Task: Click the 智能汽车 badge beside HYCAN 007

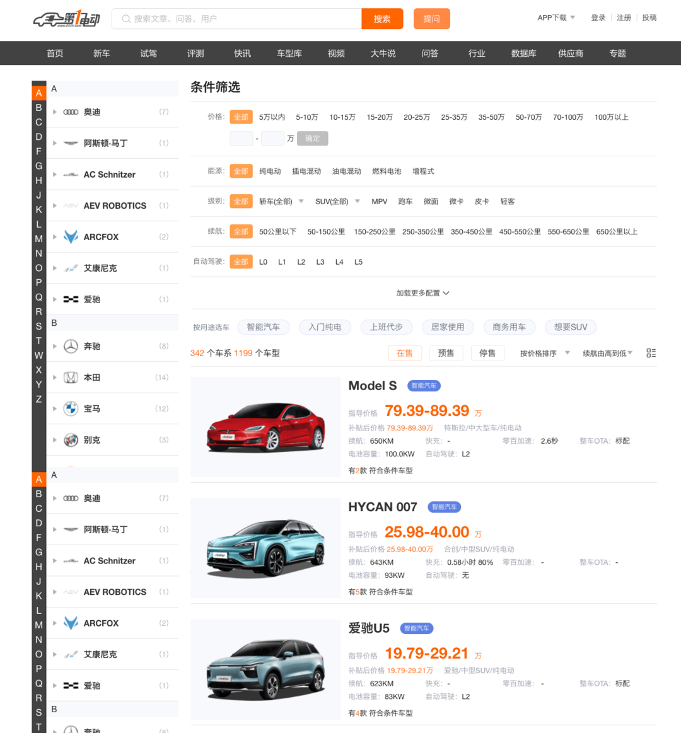Action: (445, 507)
